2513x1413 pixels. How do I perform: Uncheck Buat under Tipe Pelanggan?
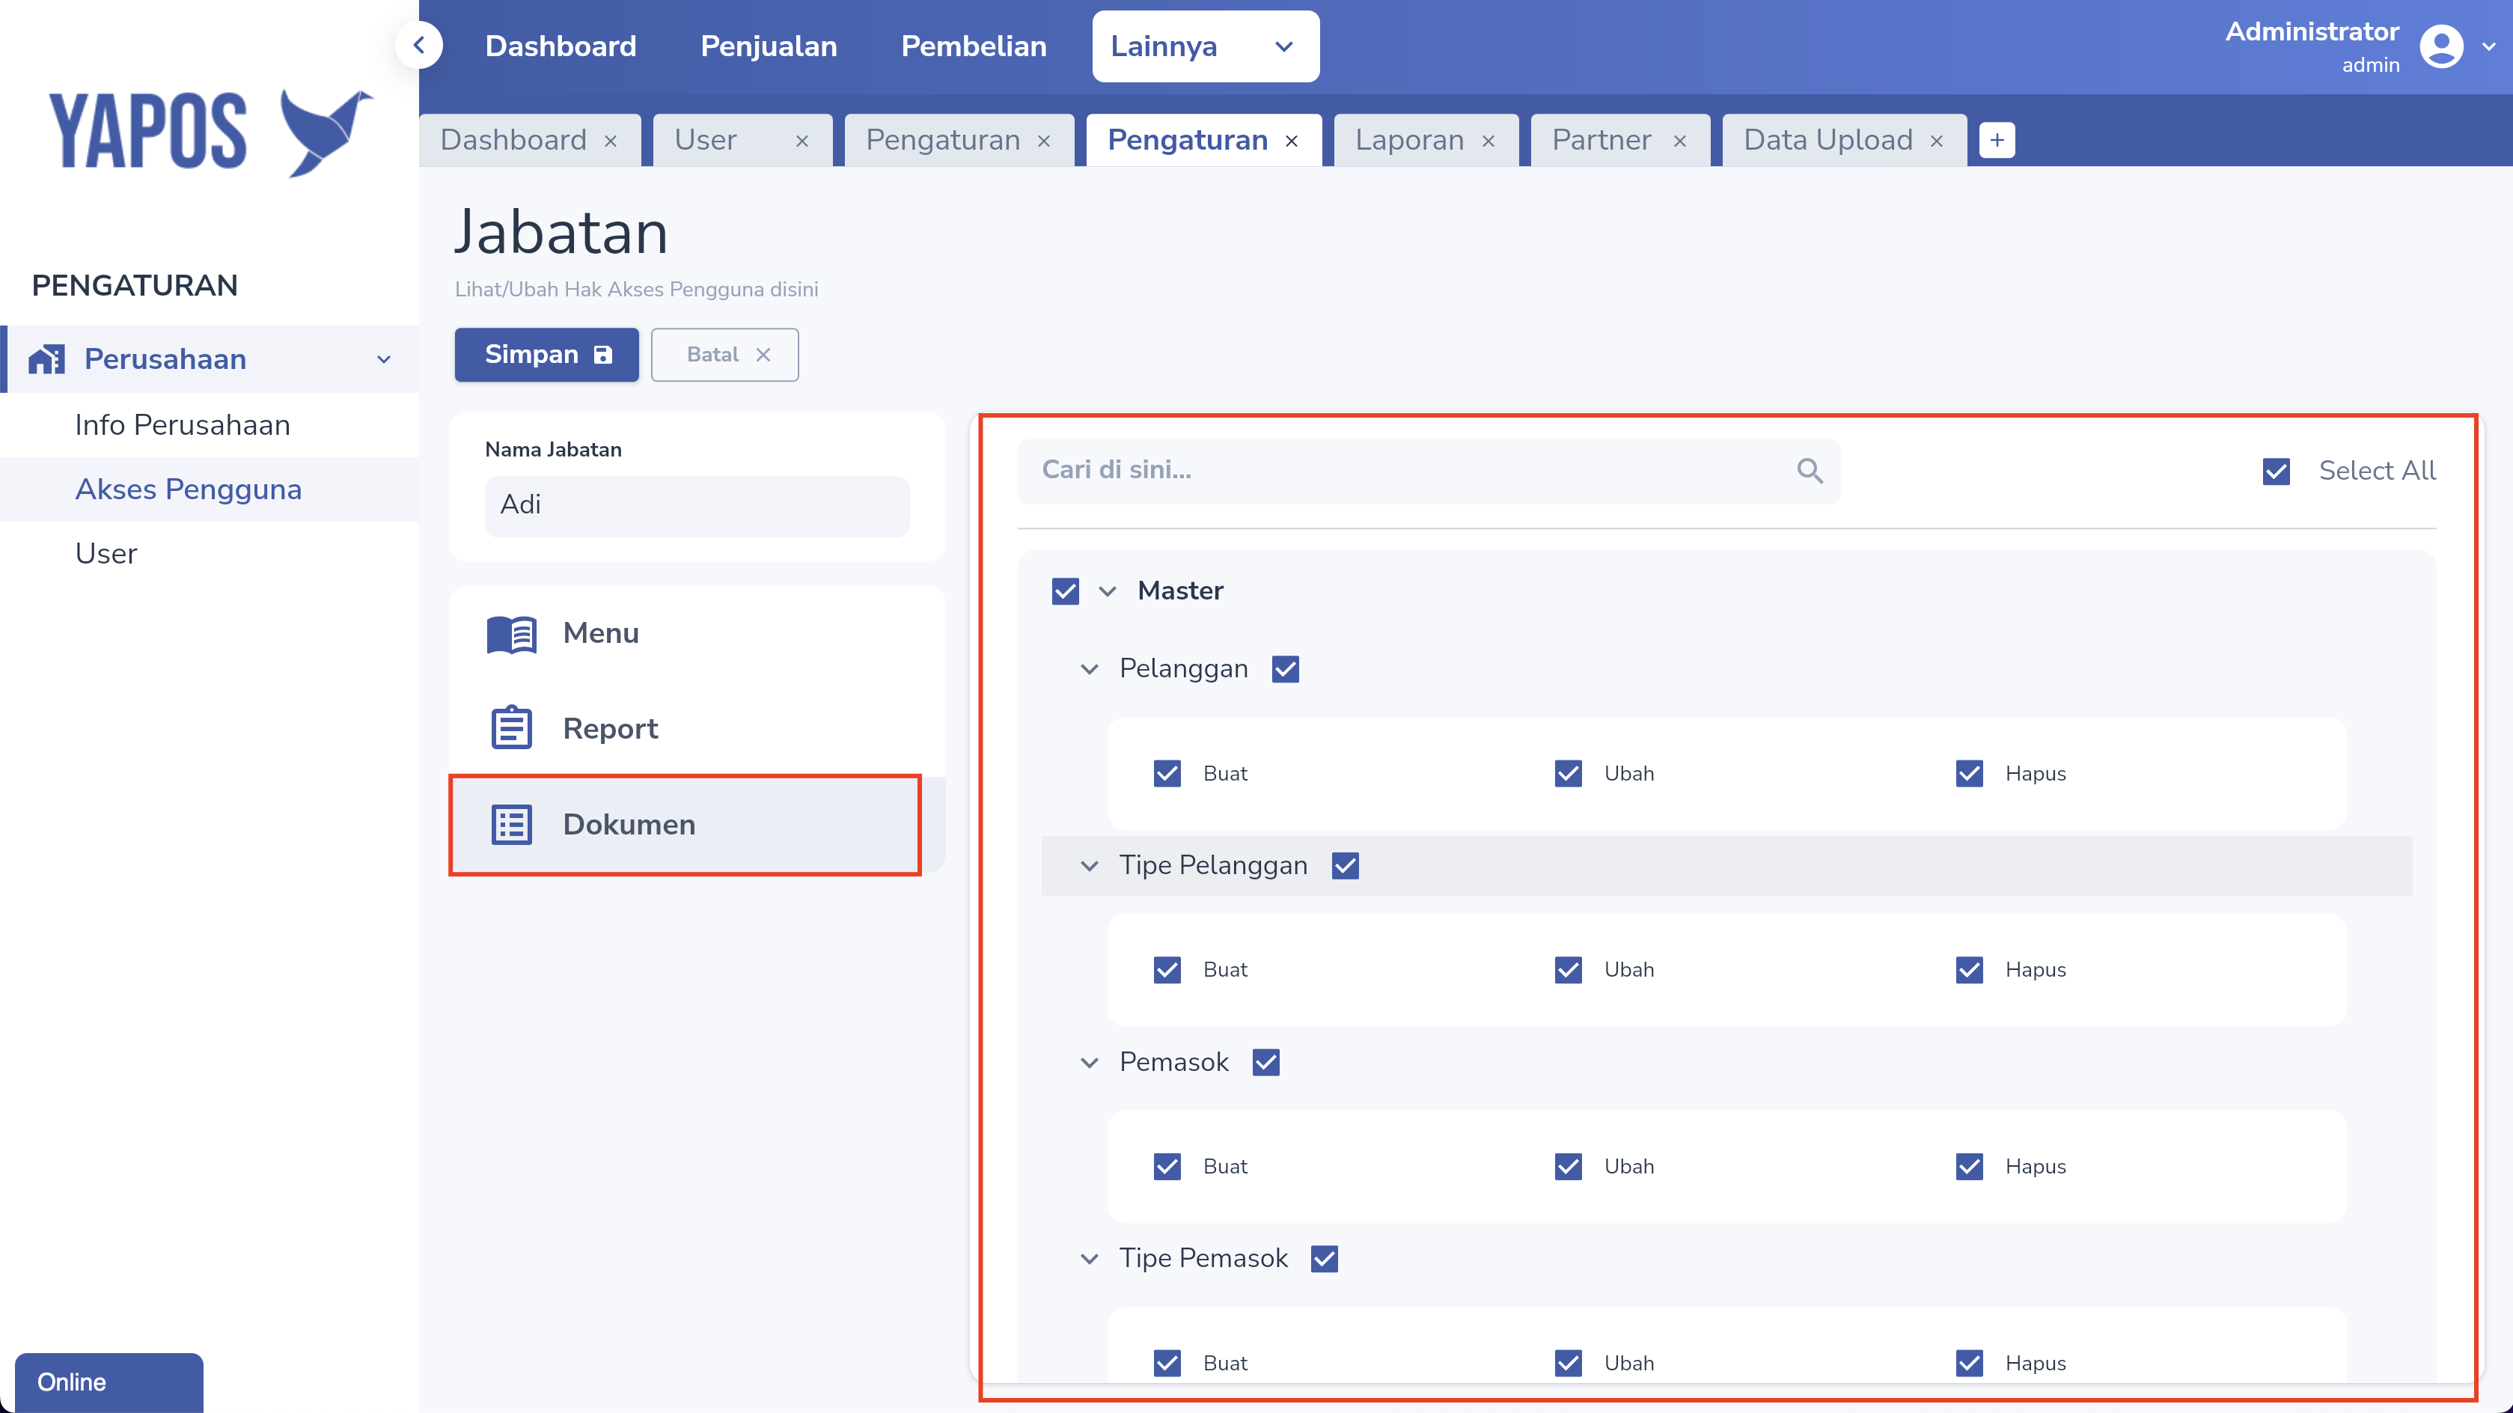coord(1167,970)
